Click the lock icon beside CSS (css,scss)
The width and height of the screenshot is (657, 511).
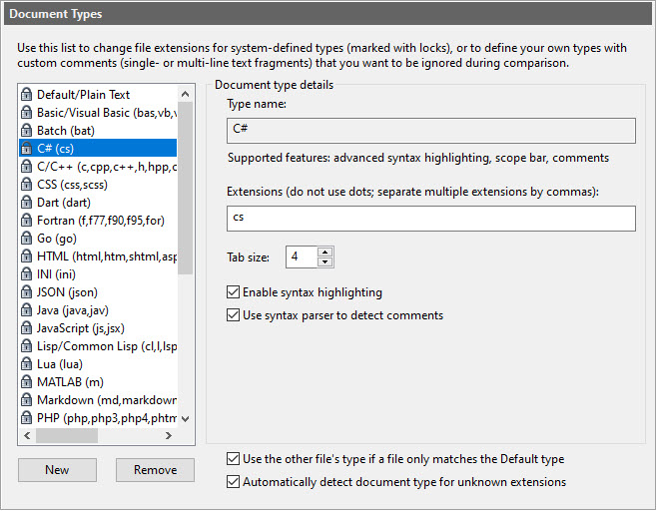[28, 185]
